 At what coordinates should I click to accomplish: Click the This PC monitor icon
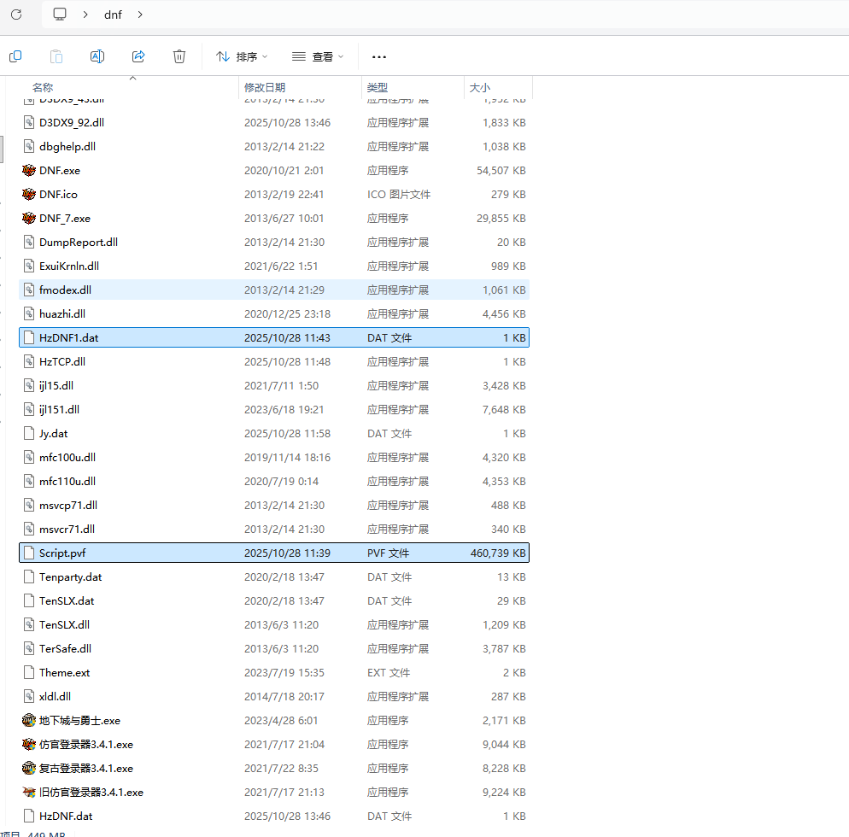point(60,15)
